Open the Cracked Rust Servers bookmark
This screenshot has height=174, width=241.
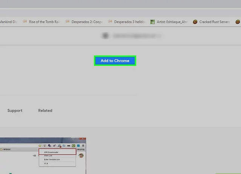coord(215,22)
